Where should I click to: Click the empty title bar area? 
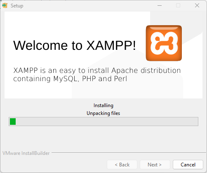point(89,5)
